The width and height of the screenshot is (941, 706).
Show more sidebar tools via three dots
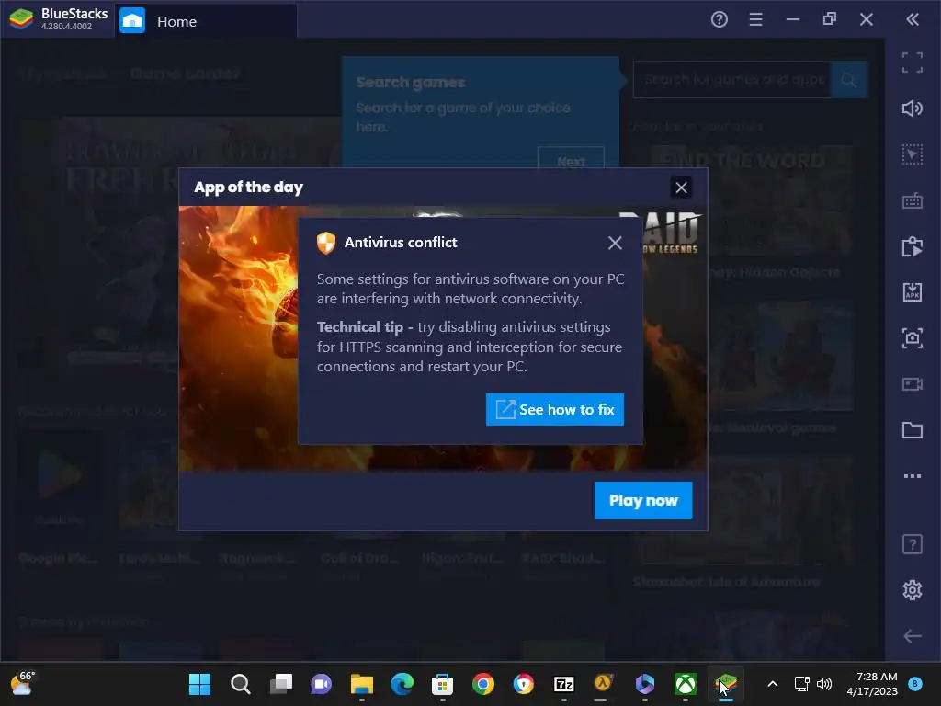click(913, 476)
